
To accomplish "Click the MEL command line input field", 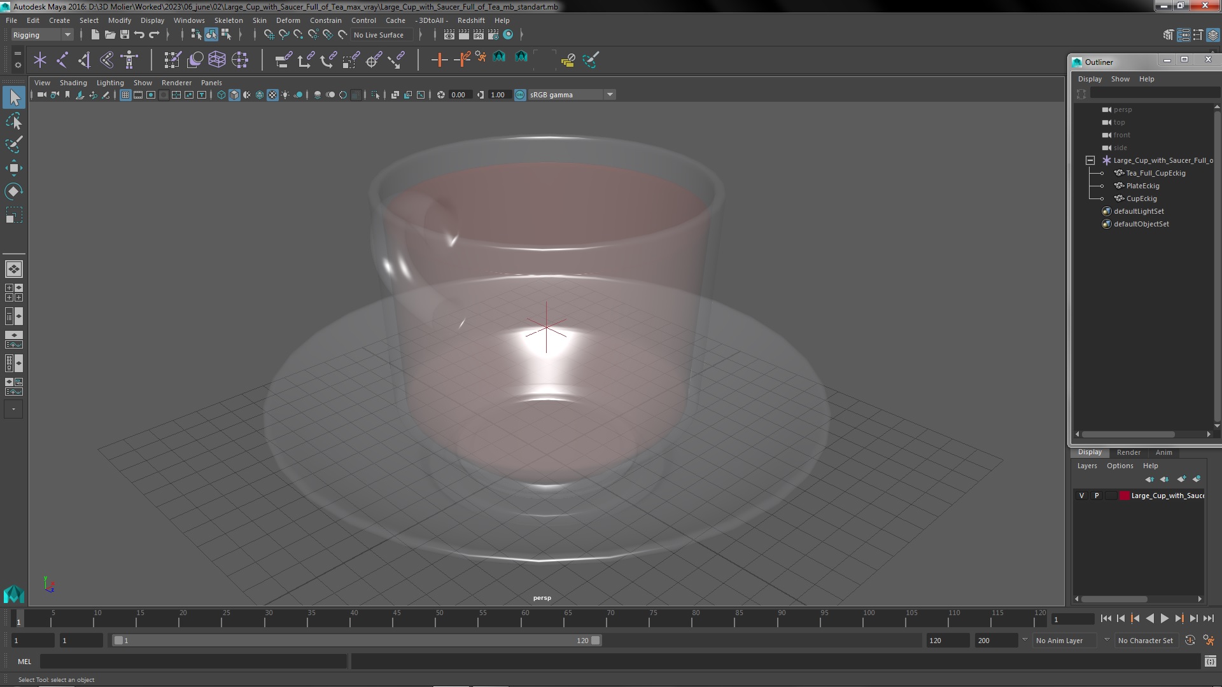I will coord(193,662).
